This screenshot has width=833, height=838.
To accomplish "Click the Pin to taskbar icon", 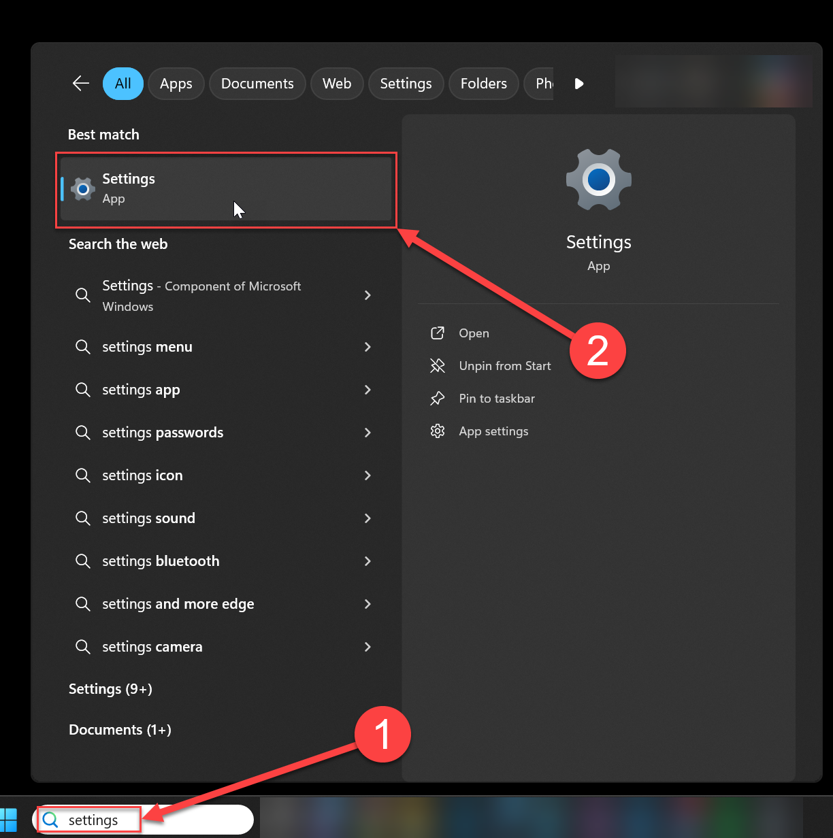I will 439,398.
